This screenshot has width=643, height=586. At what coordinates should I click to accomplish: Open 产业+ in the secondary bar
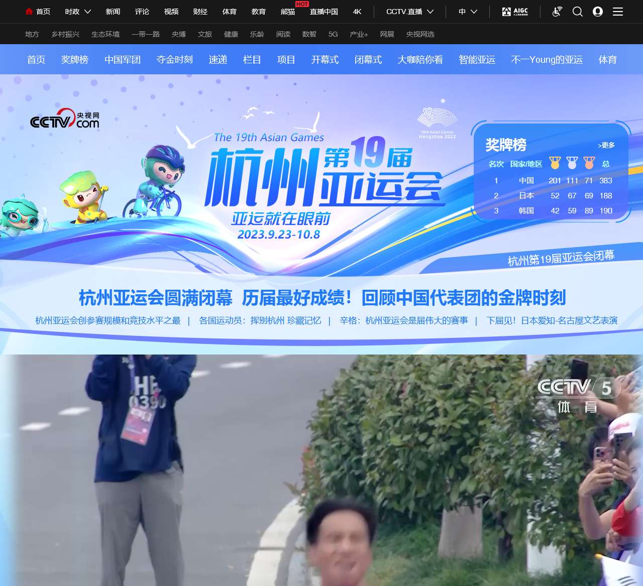(359, 34)
